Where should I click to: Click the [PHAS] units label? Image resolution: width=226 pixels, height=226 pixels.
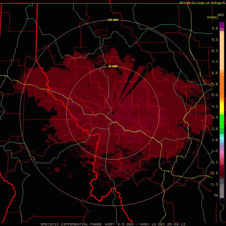(212, 17)
